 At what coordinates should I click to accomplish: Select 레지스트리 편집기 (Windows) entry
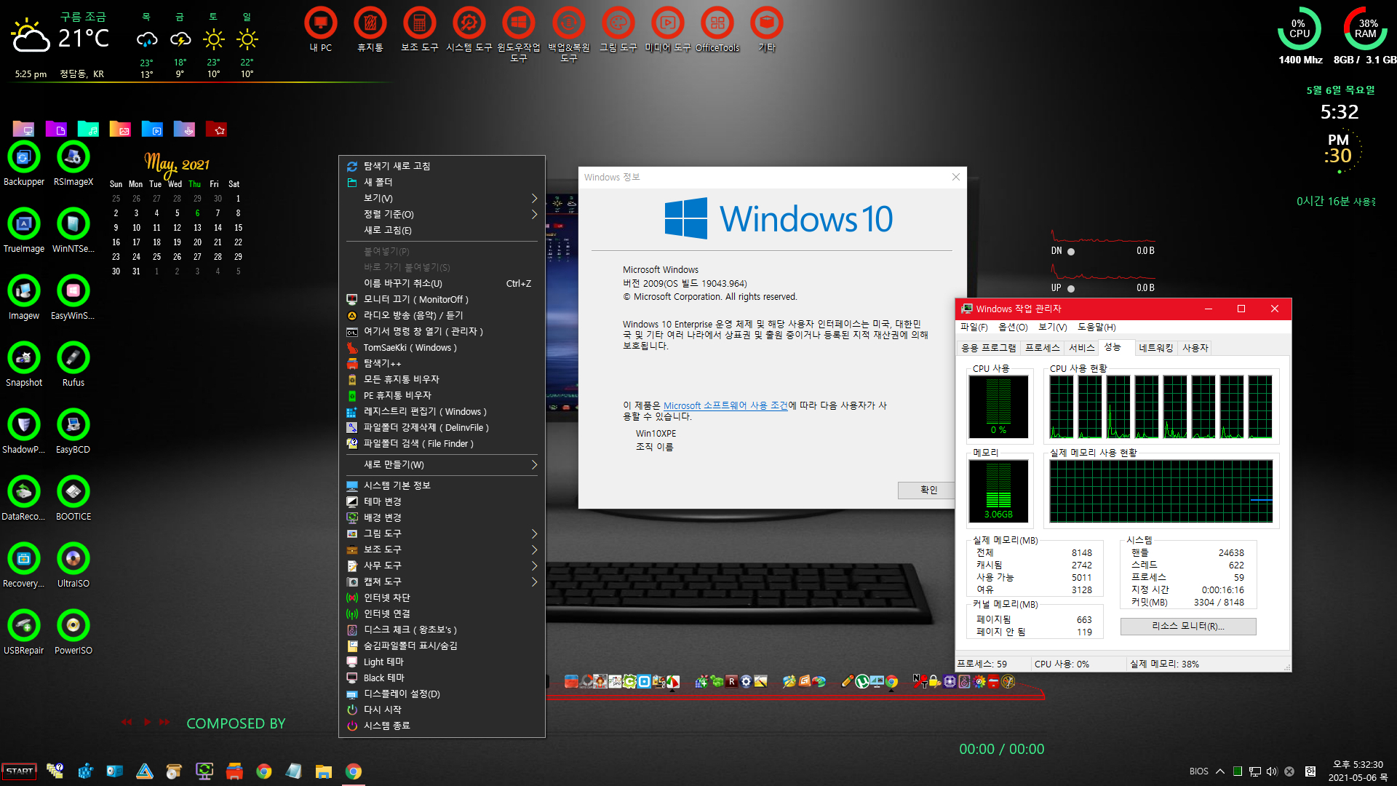point(442,411)
